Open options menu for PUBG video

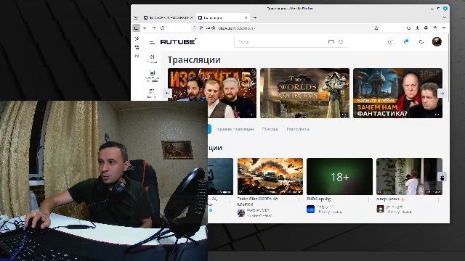coord(368,200)
